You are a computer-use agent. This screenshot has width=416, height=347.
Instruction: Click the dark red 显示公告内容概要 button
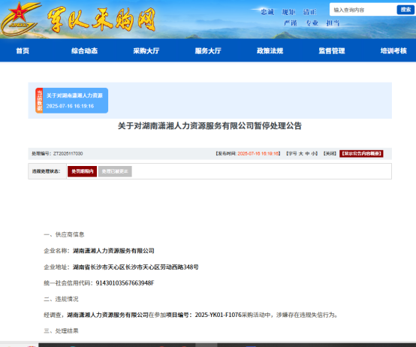(x=361, y=154)
